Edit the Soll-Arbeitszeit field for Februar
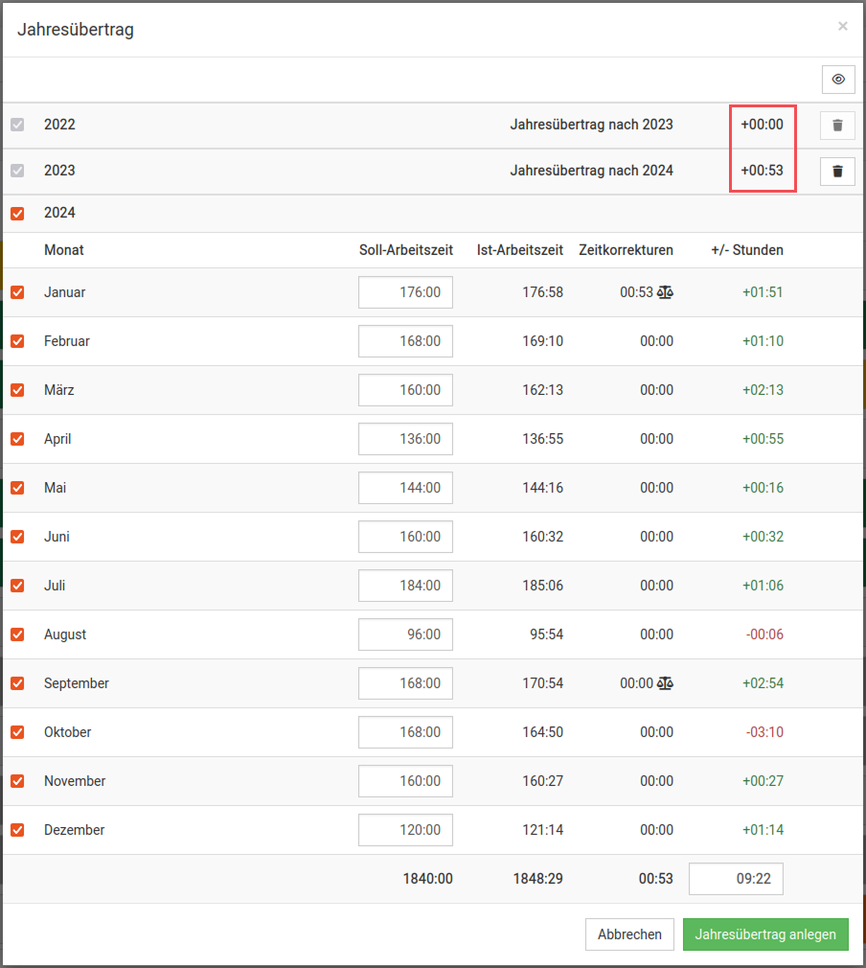 pos(405,341)
